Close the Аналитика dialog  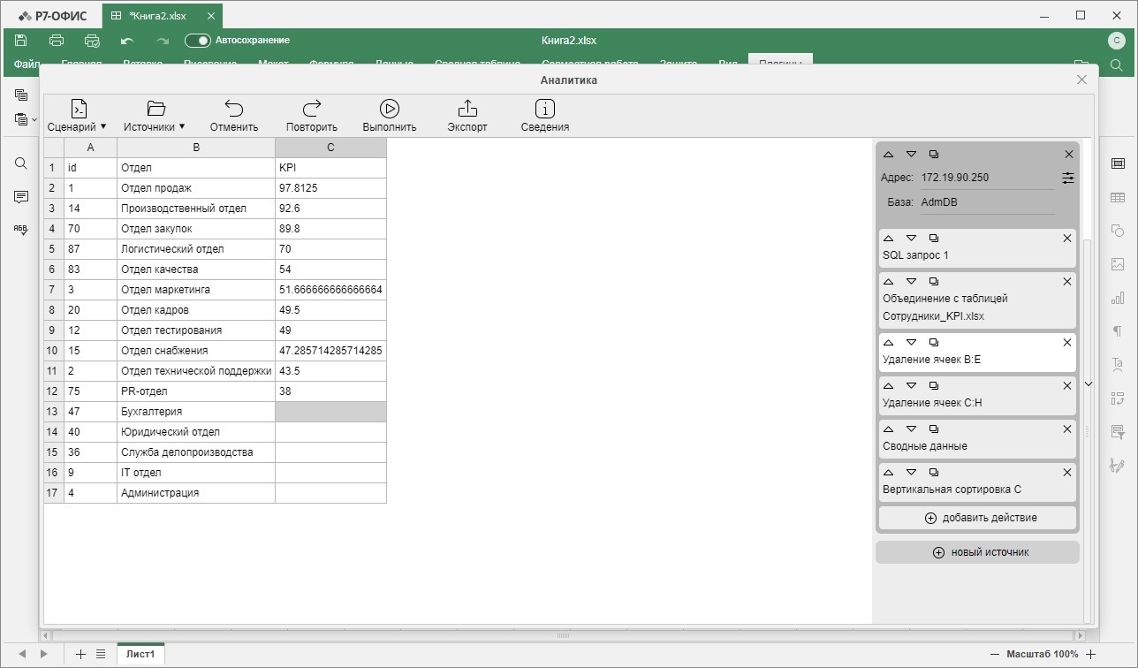point(1081,80)
